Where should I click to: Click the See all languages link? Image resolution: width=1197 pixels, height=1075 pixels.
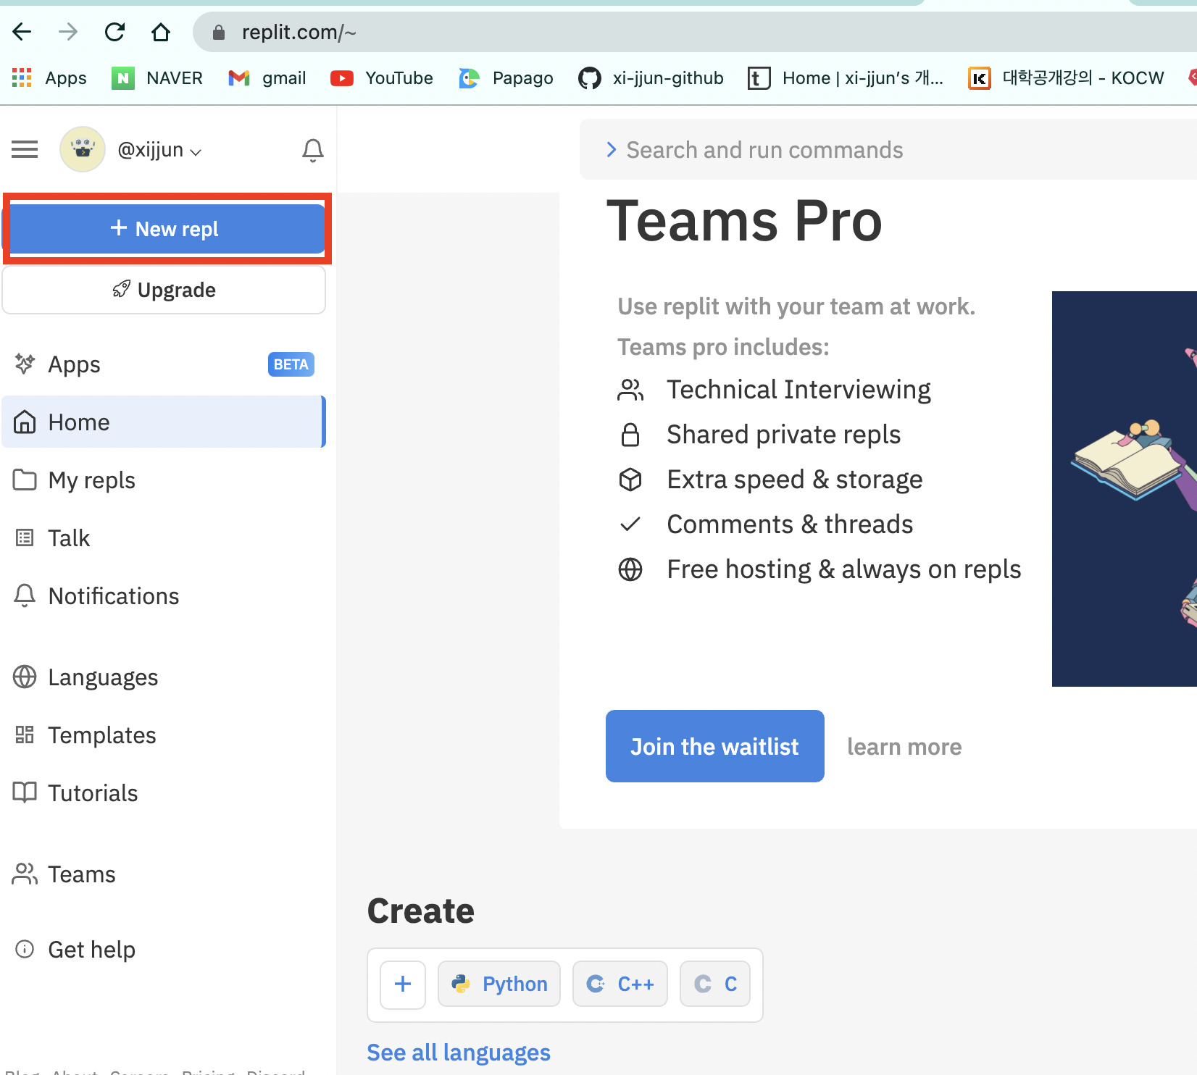(459, 1052)
